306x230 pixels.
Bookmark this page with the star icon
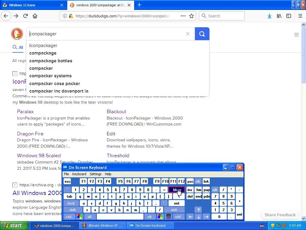point(192,16)
